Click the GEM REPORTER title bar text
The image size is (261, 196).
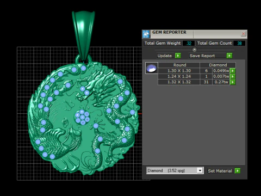click(169, 32)
